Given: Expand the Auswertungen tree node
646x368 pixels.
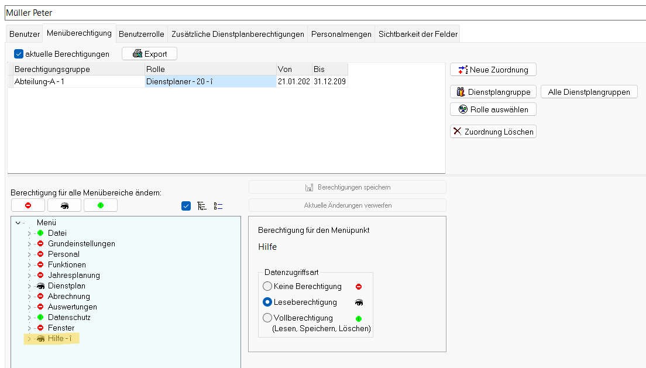Looking at the screenshot, I should [x=29, y=307].
